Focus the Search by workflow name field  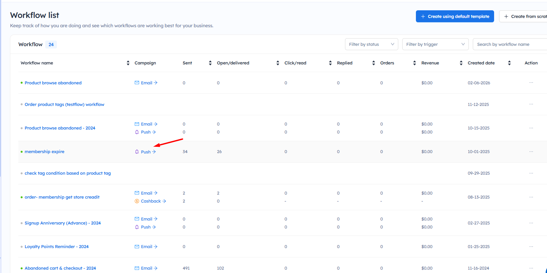(509, 45)
